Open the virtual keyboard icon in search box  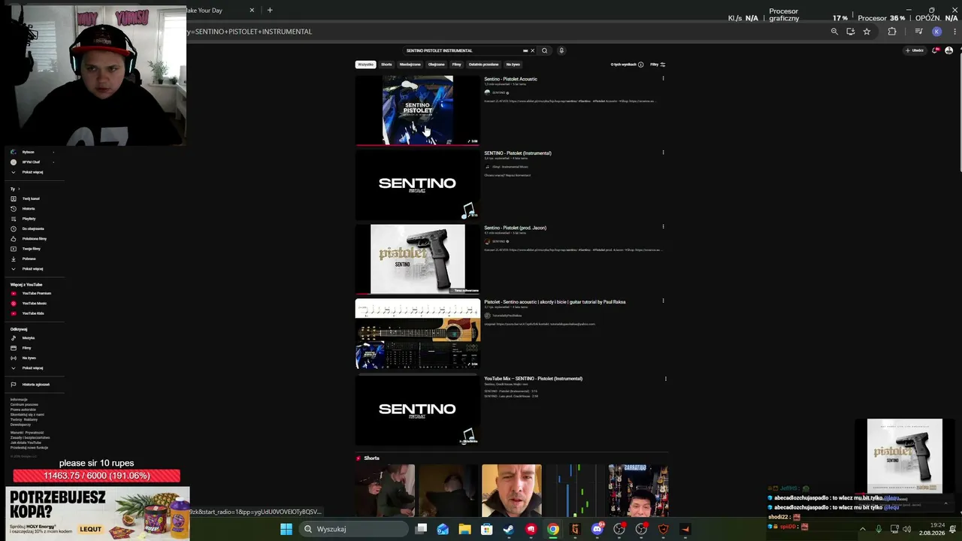point(525,51)
